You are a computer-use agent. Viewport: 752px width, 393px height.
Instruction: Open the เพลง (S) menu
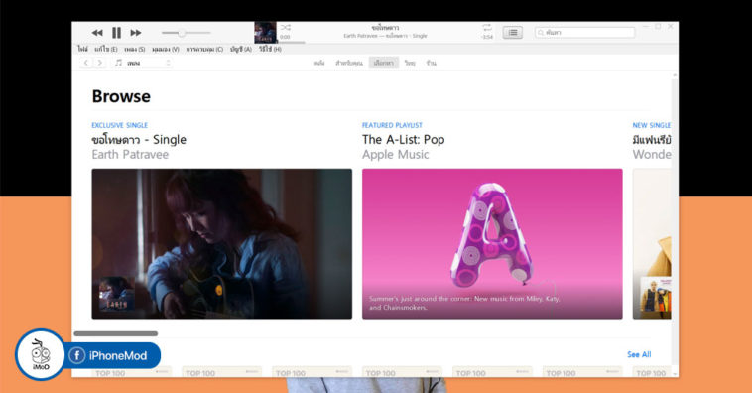point(135,49)
